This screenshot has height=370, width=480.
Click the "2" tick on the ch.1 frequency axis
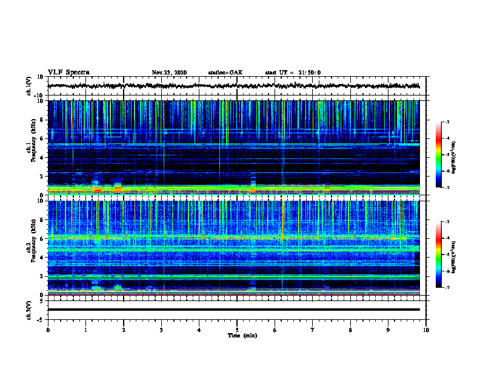pos(42,176)
